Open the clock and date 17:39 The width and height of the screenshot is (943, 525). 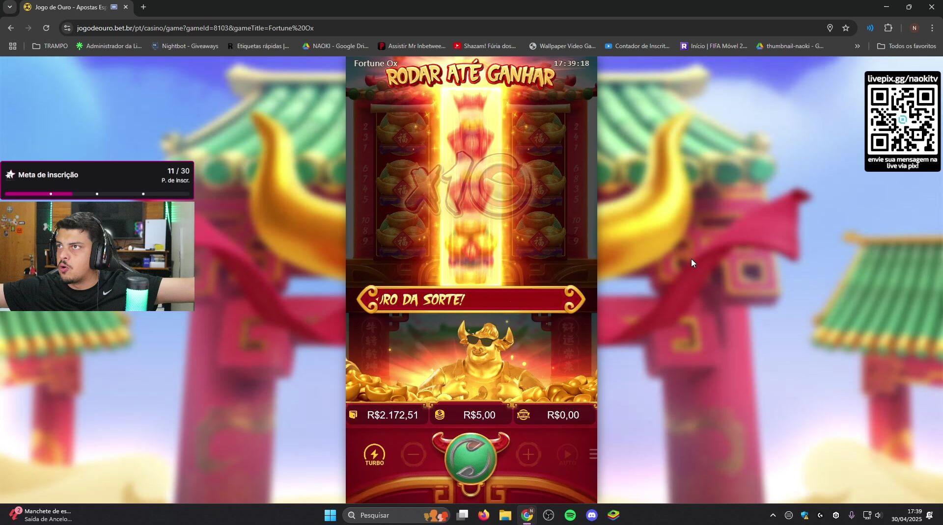[907, 515]
